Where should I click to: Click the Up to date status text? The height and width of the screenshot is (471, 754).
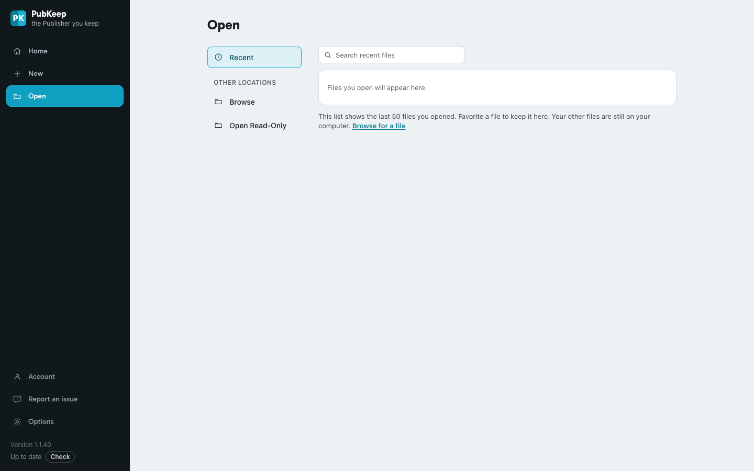(x=26, y=457)
